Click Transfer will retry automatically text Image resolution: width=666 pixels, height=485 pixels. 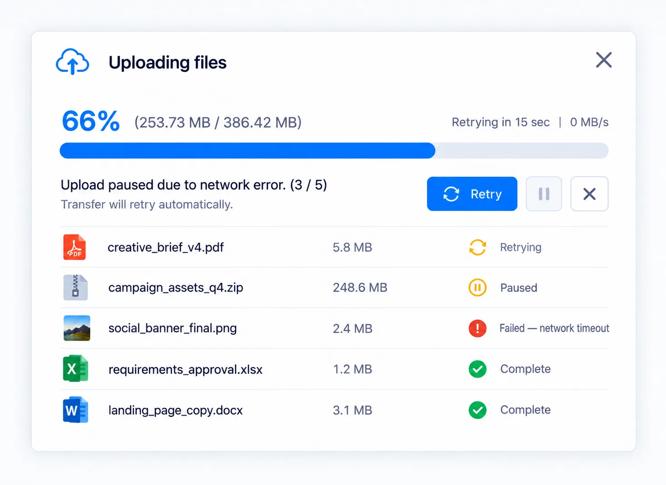click(x=147, y=204)
